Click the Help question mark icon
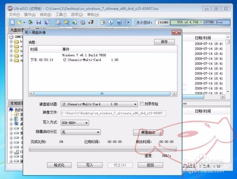Screen dimensions: 237x179 click(119, 22)
